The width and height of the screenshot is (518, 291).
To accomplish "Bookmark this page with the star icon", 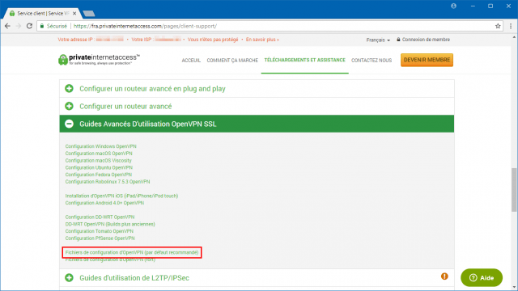I will [x=498, y=26].
